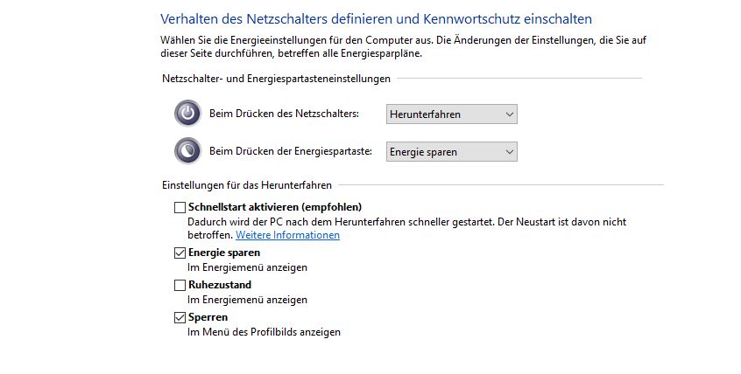This screenshot has height=374, width=741.
Task: Click the power button icon
Action: tap(187, 114)
